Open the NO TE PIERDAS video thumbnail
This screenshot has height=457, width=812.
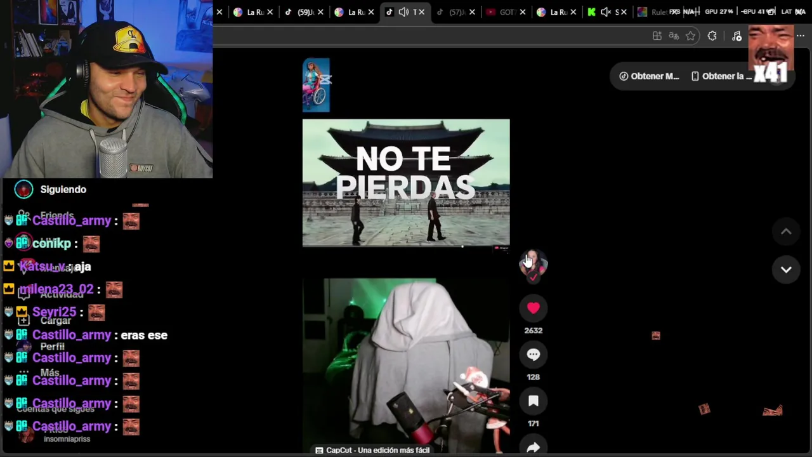406,183
